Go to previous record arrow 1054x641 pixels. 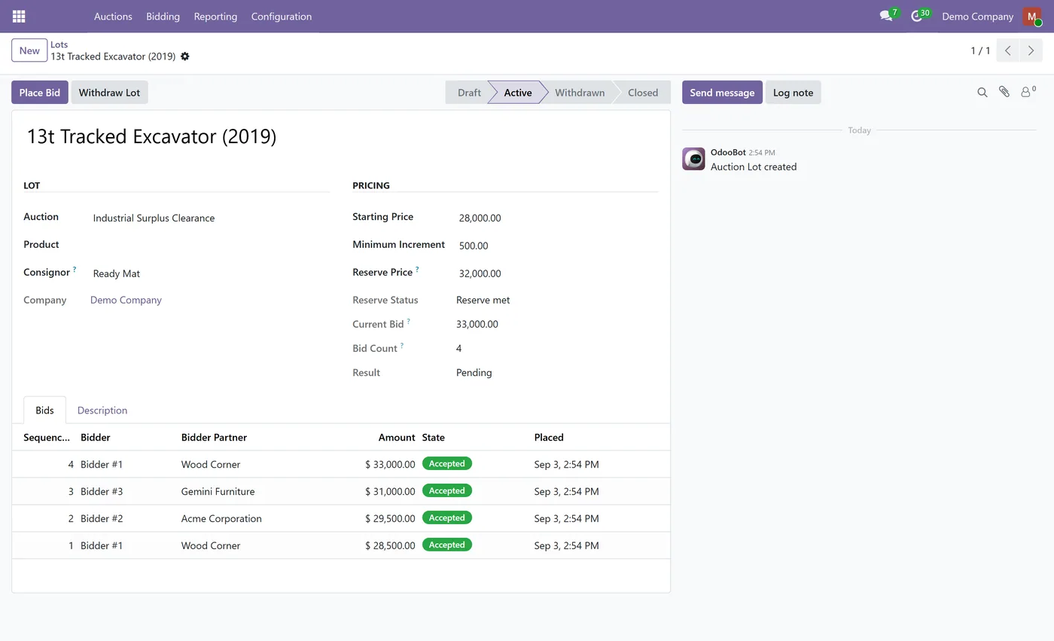[x=1007, y=50]
